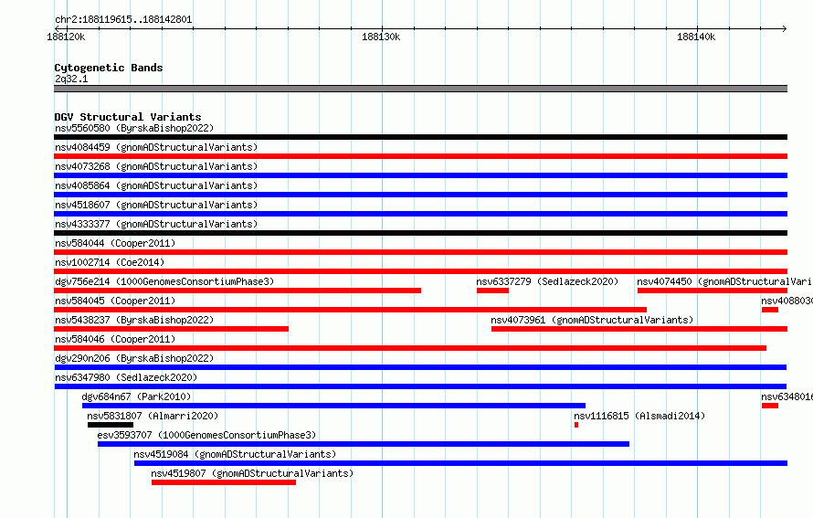Image resolution: width=813 pixels, height=518 pixels.
Task: Open variant nsv5560580 (ByrskaBishop2022) label
Action: pyautogui.click(x=134, y=128)
